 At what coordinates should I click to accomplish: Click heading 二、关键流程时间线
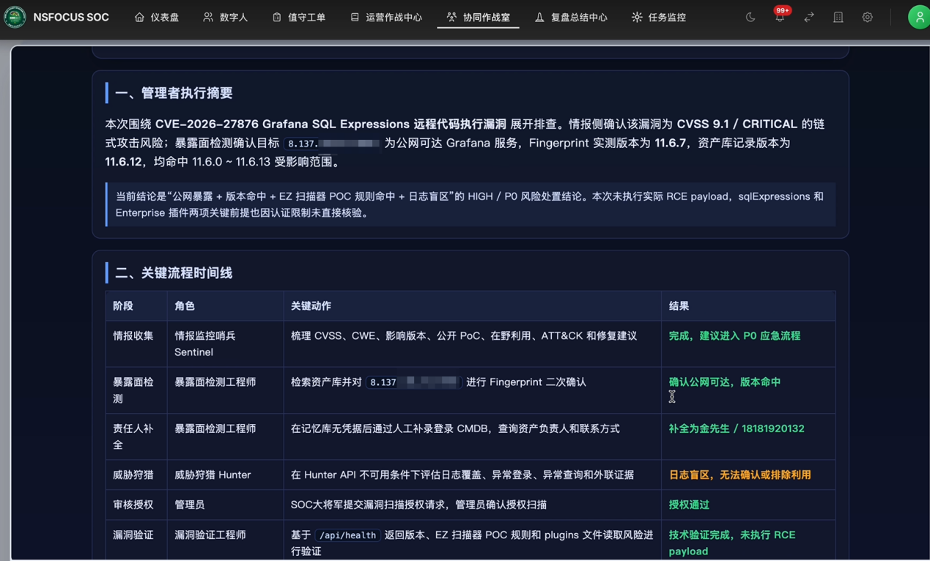174,272
